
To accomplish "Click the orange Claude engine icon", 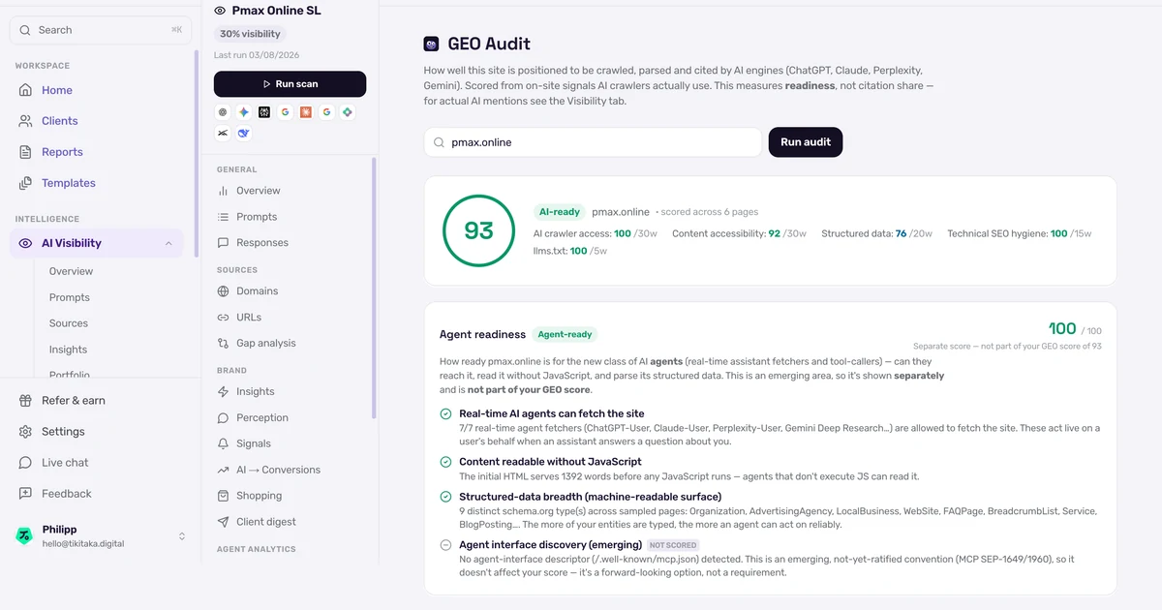I will click(x=306, y=112).
